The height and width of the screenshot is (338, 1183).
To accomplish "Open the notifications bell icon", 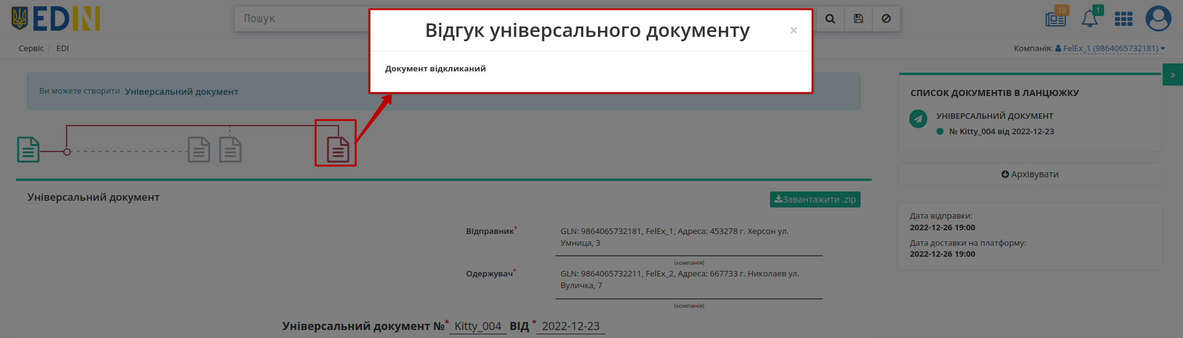I will (x=1090, y=19).
